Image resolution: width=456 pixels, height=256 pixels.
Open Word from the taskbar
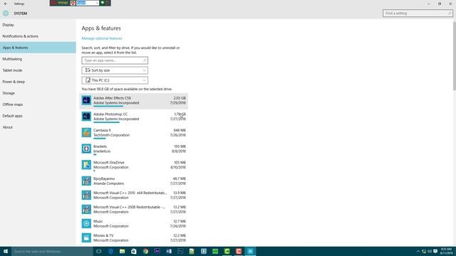[x=169, y=251]
